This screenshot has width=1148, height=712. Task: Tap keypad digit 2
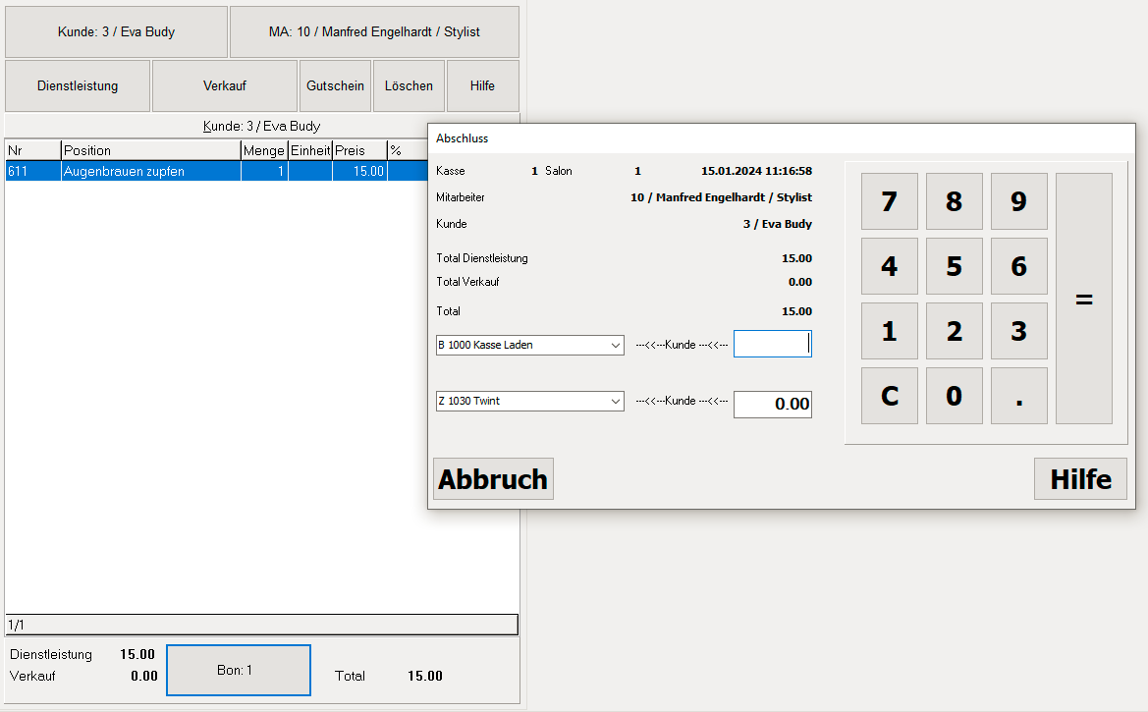(954, 331)
